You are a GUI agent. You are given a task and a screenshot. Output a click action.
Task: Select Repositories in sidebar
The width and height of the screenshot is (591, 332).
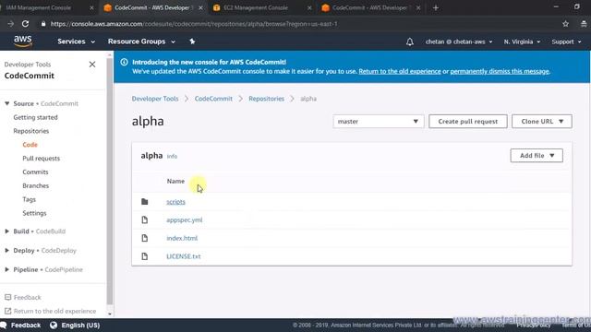point(30,131)
